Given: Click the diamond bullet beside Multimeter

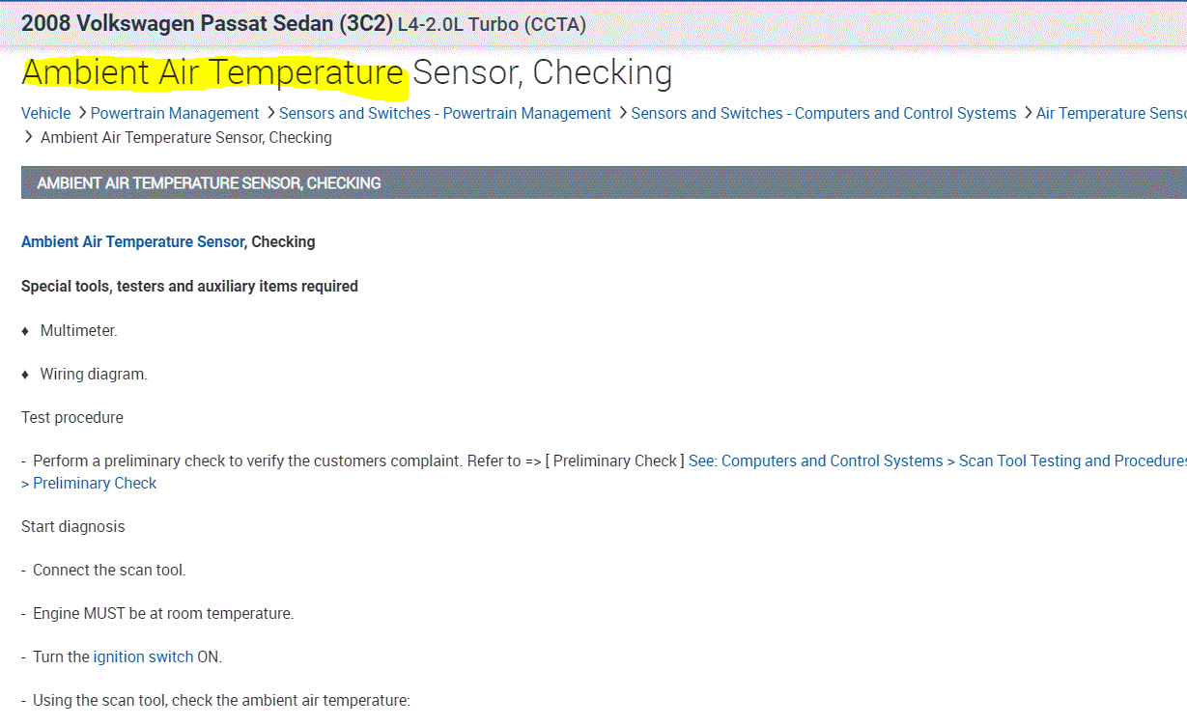Looking at the screenshot, I should pyautogui.click(x=26, y=331).
